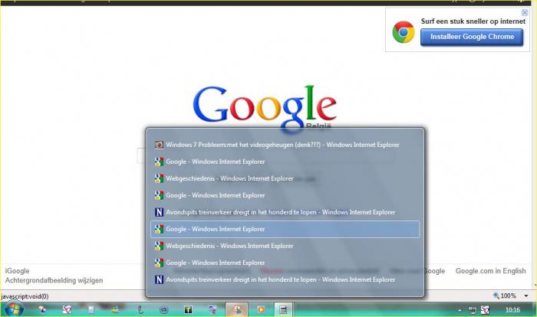Click Achtergrondafbeelding wijzigen link

tap(54, 280)
